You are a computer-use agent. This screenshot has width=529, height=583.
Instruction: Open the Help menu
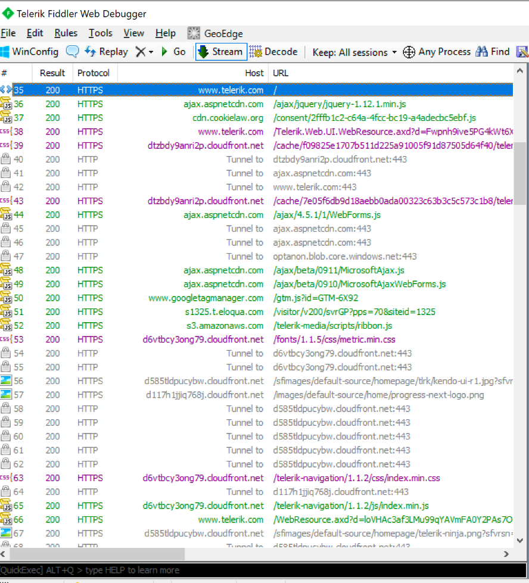(165, 33)
